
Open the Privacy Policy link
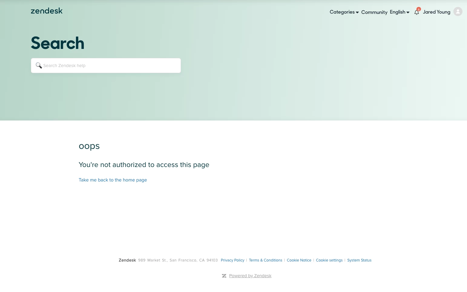232,260
